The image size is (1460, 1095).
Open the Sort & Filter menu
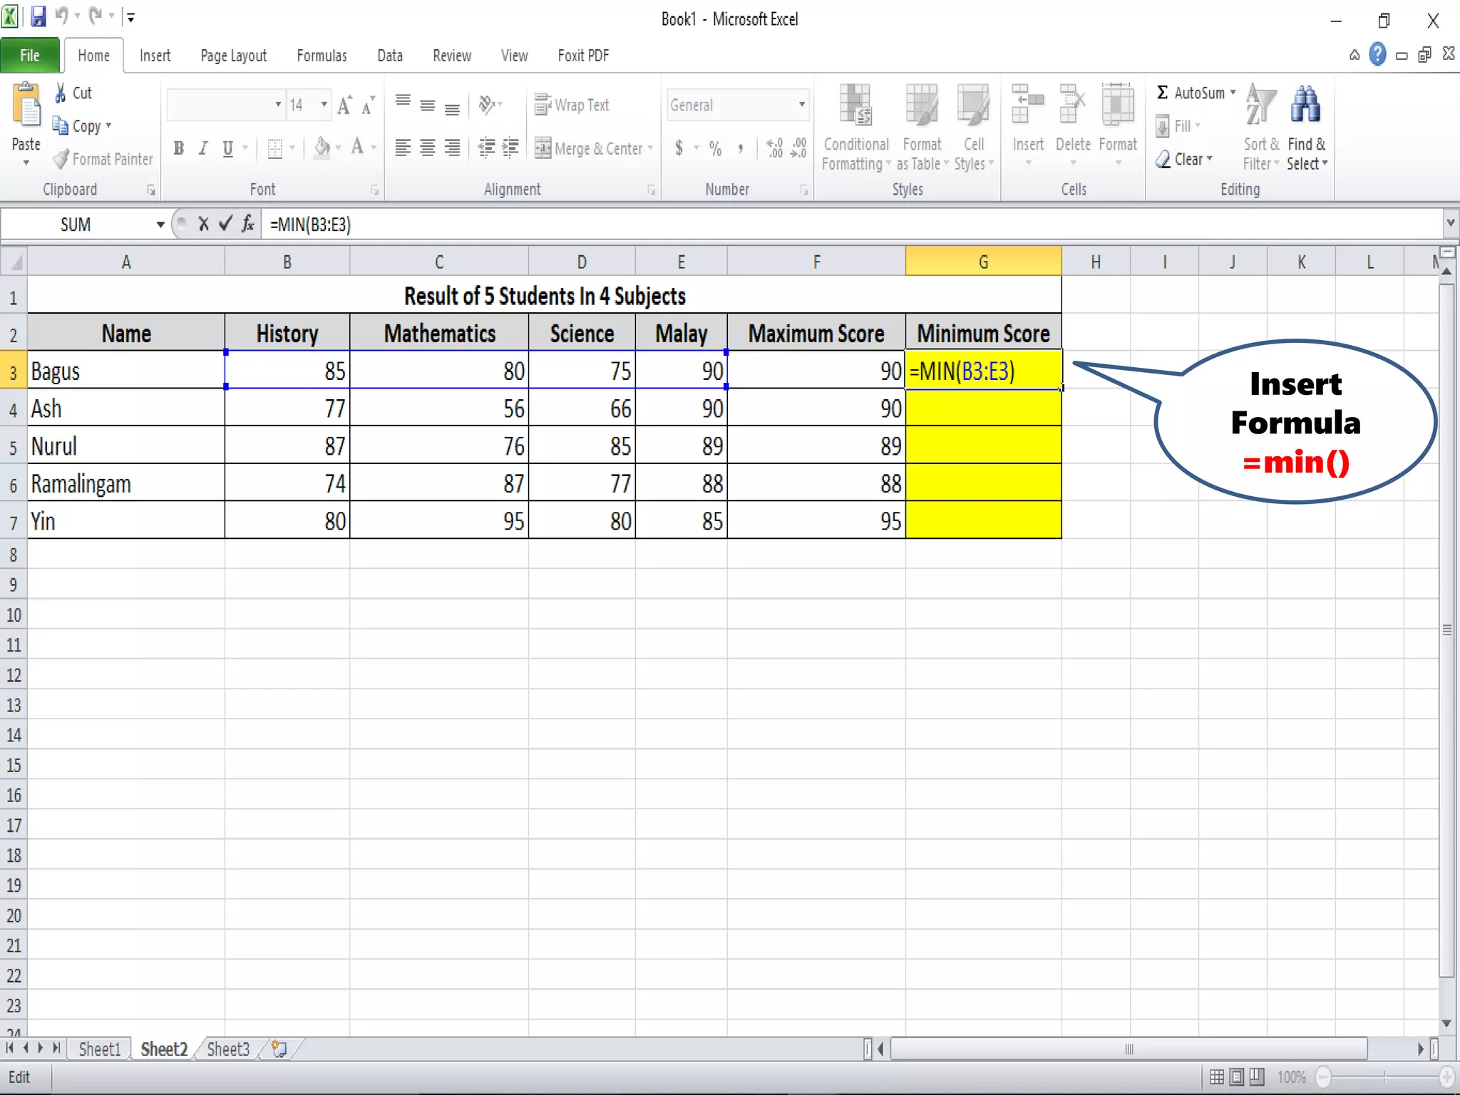[x=1260, y=128]
